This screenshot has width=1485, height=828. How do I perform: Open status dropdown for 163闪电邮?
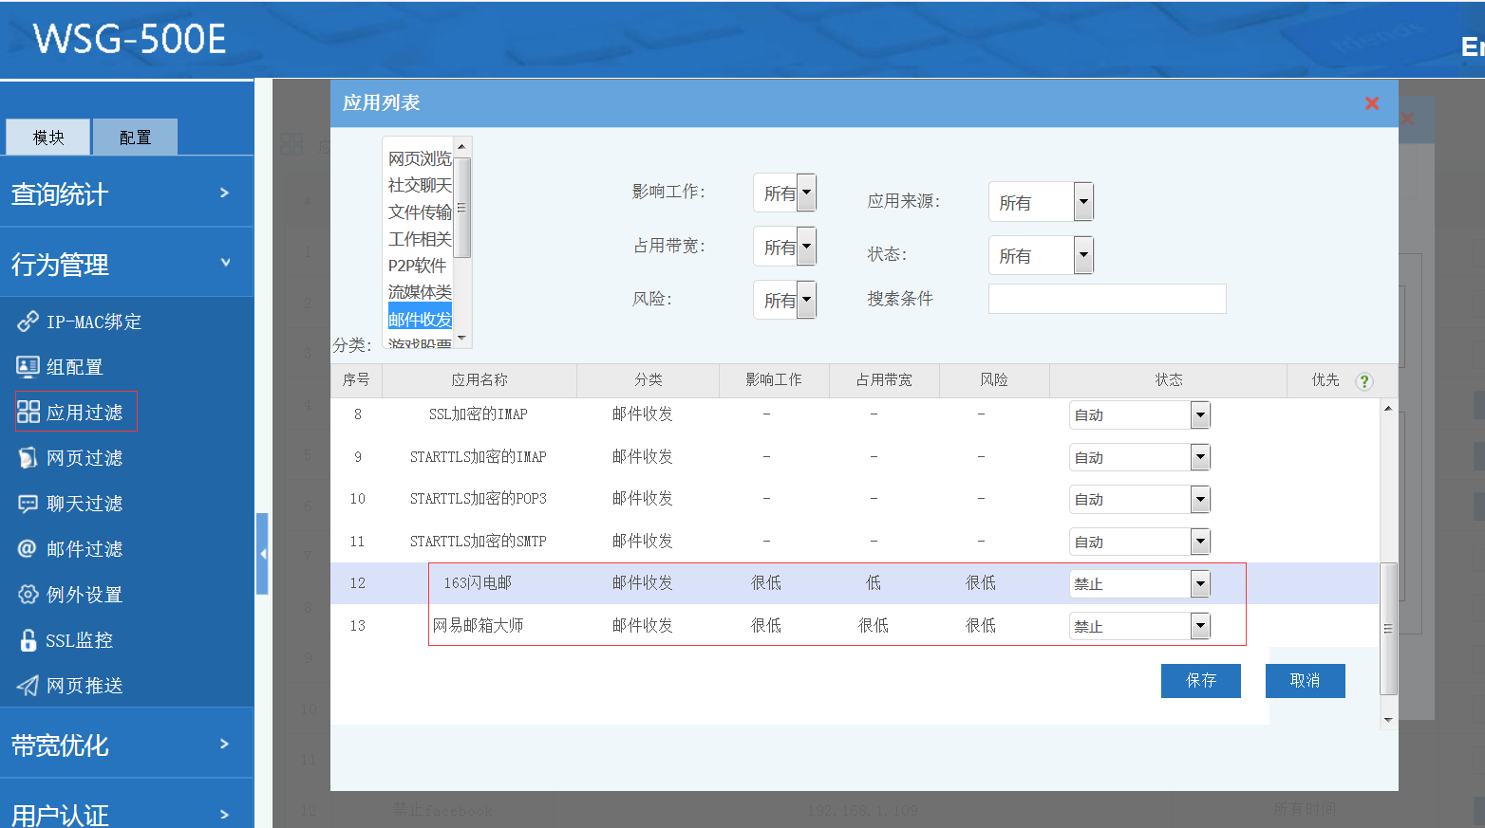coord(1139,583)
